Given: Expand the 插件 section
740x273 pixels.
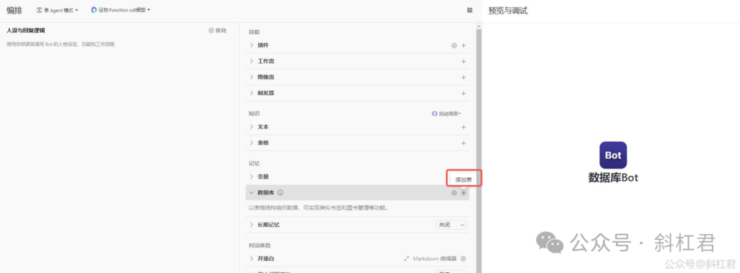Looking at the screenshot, I should pyautogui.click(x=251, y=45).
